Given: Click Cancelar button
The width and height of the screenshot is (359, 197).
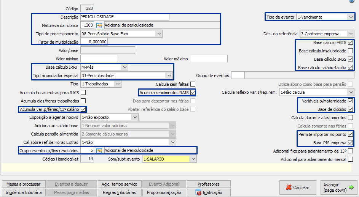Looking at the screenshot, I should (x=298, y=188).
